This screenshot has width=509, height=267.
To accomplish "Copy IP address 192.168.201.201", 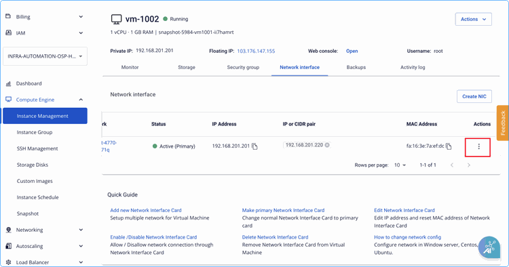I will 254,146.
